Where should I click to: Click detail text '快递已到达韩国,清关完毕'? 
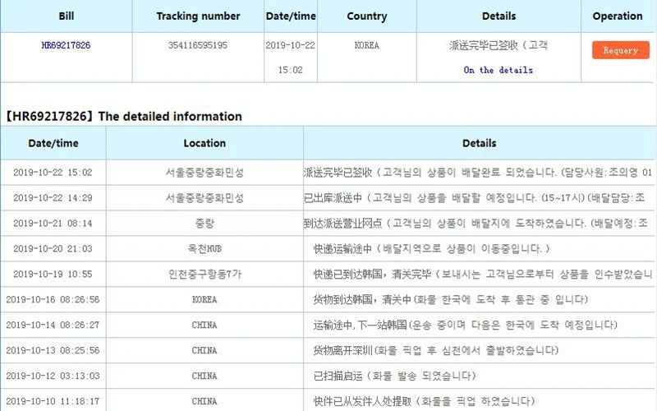(x=373, y=275)
